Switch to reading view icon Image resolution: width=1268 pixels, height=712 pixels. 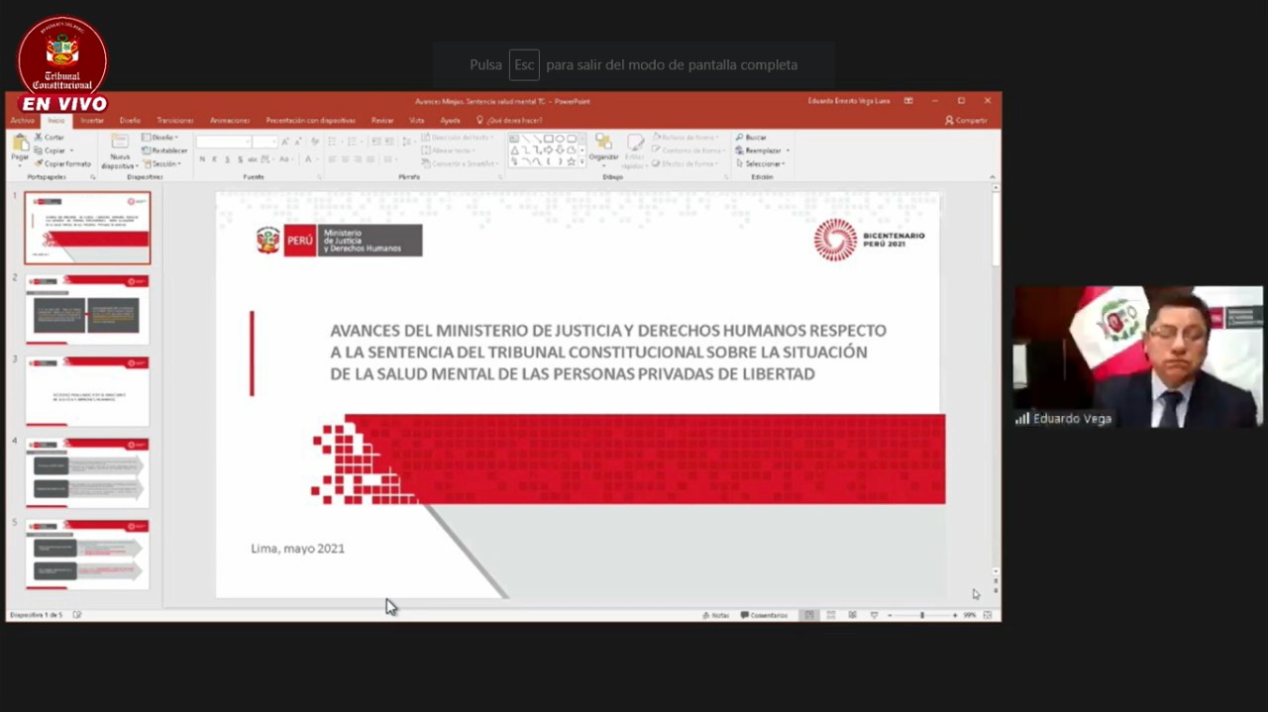pos(852,615)
